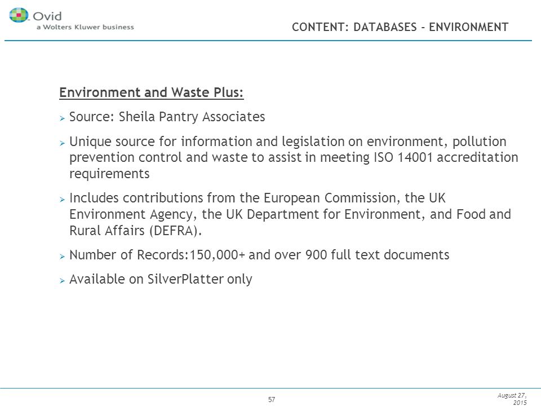Click the bullet arrow before 'Unique source'

point(62,143)
